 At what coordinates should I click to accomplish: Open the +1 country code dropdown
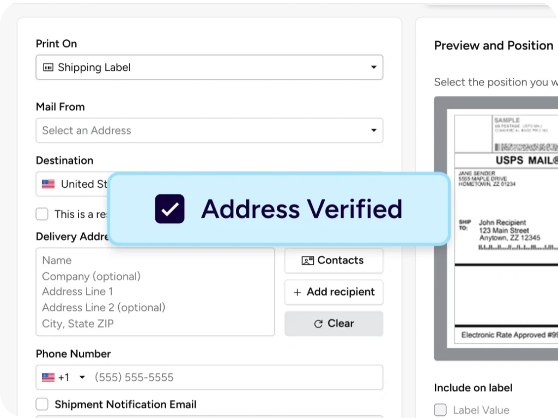pyautogui.click(x=82, y=377)
